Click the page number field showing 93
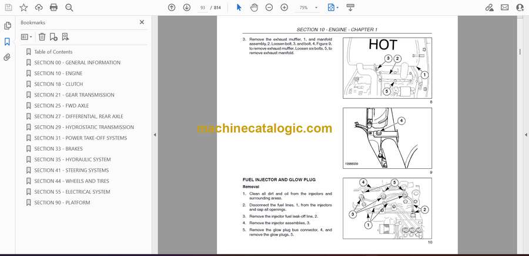Image resolution: width=529 pixels, height=256 pixels. point(202,8)
